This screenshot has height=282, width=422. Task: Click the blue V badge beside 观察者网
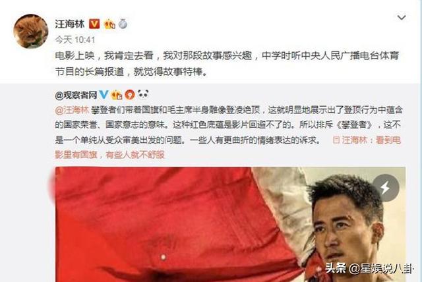[104, 95]
